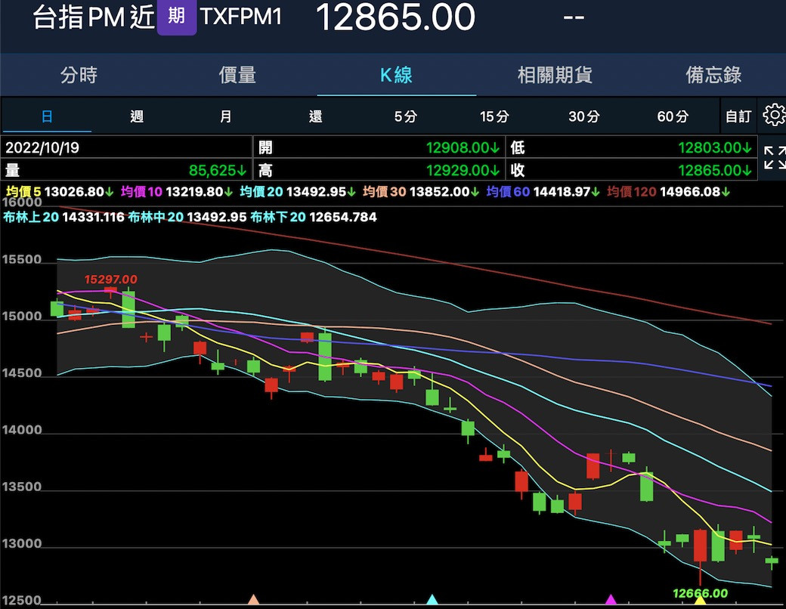This screenshot has height=609, width=786.
Task: Click the 布林上20 Bollinger band label
Action: pyautogui.click(x=32, y=218)
